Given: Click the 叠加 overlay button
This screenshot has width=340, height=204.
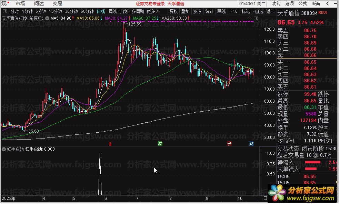Looking at the screenshot, I should [x=186, y=11].
